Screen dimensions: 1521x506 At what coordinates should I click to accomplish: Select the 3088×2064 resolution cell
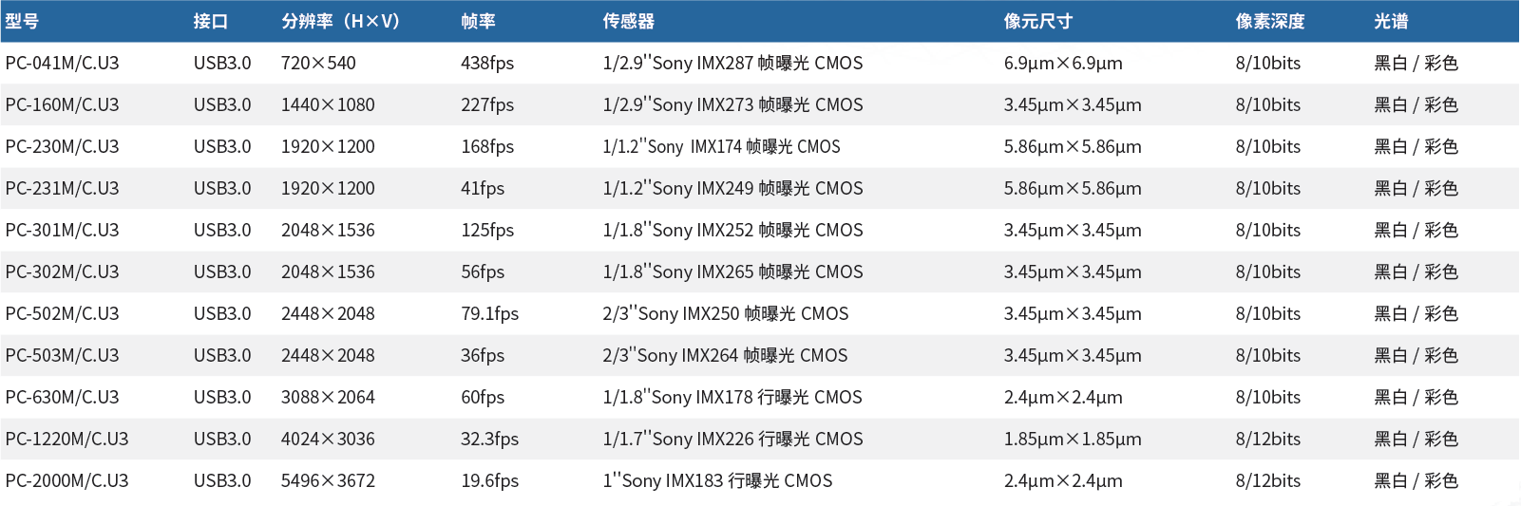point(328,397)
